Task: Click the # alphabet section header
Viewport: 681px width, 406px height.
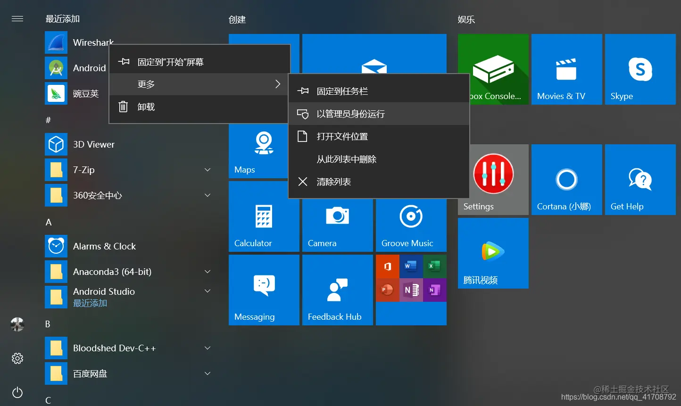Action: point(48,120)
